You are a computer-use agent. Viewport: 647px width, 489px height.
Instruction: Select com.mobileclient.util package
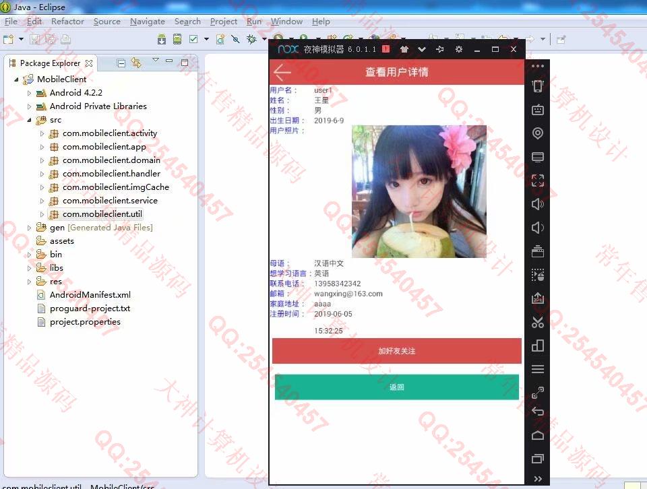pos(102,214)
